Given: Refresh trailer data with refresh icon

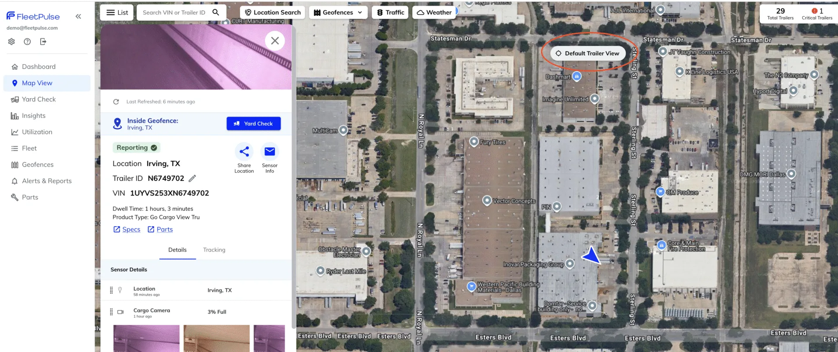Looking at the screenshot, I should [x=116, y=102].
